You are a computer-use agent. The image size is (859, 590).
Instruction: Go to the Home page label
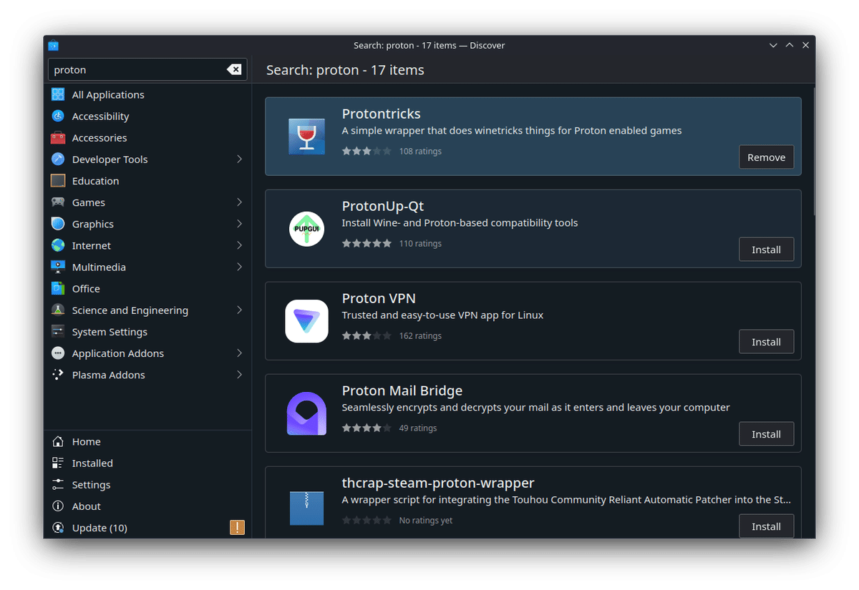point(86,441)
